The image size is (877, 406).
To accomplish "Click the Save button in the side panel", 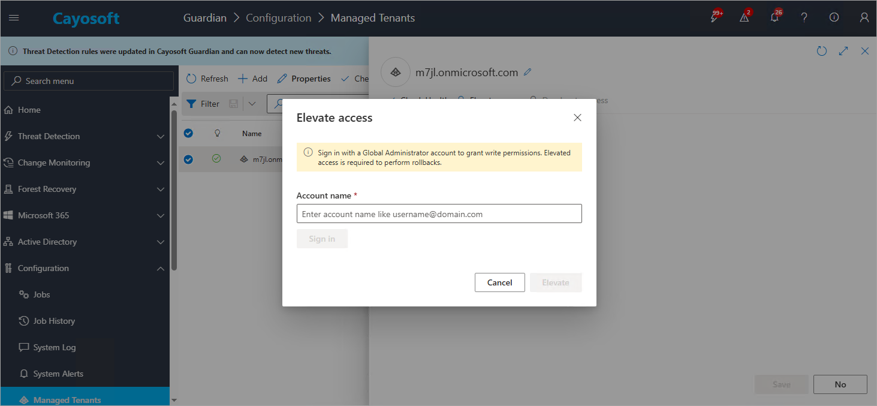I will click(x=781, y=384).
